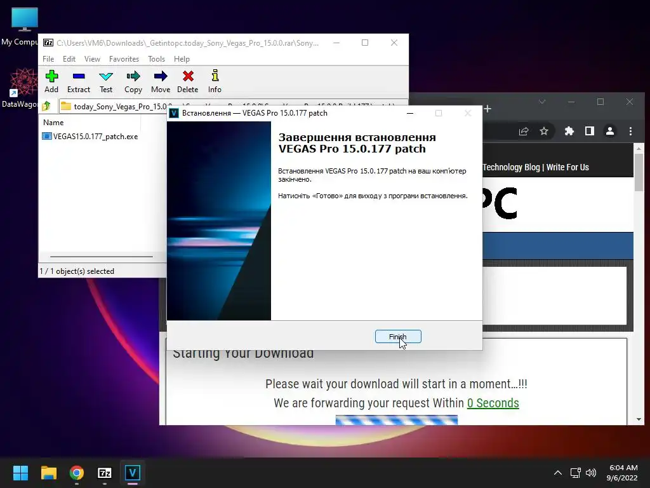Open the taskbar clock and date
The width and height of the screenshot is (650, 488).
pos(622,473)
